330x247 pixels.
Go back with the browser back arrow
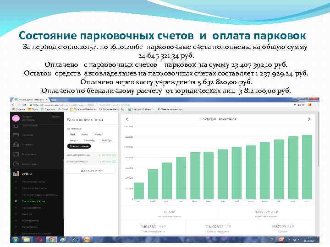point(14,105)
